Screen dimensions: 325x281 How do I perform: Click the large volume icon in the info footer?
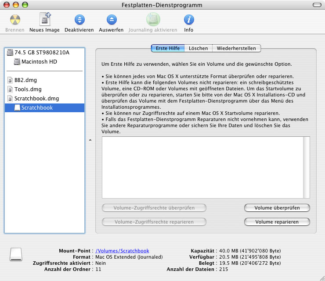[x=16, y=254]
